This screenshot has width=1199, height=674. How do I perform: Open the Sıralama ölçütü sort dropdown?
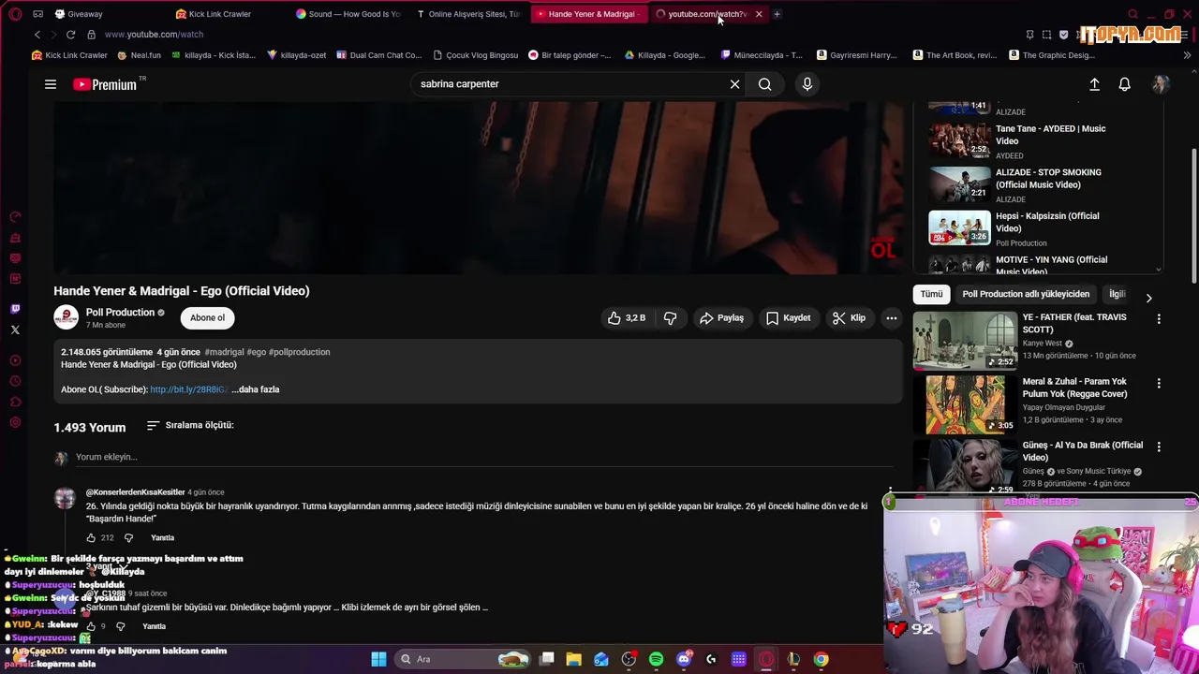click(x=190, y=425)
